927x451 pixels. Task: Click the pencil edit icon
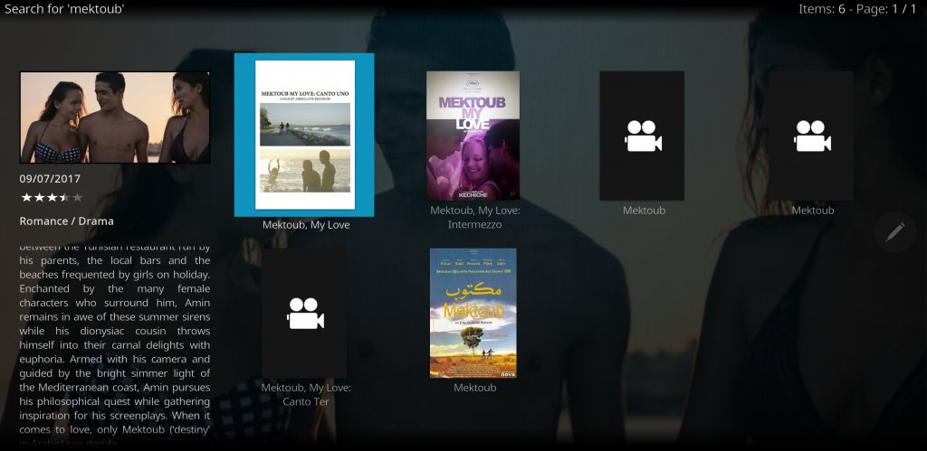click(895, 232)
